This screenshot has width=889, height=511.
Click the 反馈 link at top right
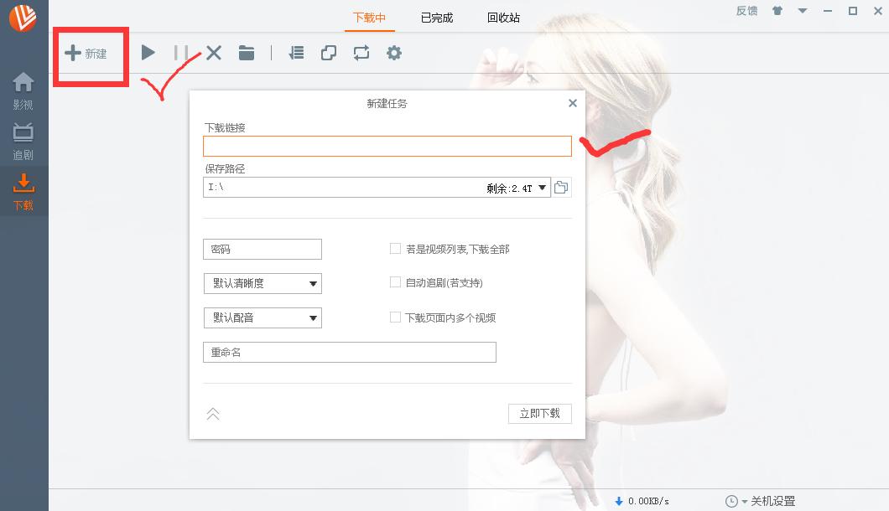746,11
